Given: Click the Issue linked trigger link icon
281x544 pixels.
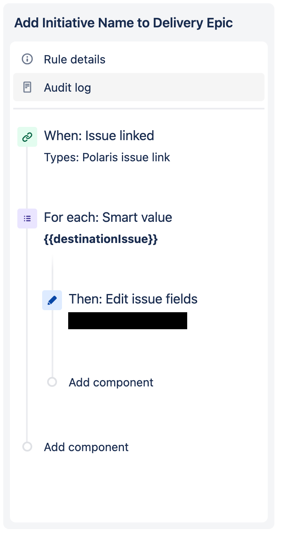Looking at the screenshot, I should point(27,136).
